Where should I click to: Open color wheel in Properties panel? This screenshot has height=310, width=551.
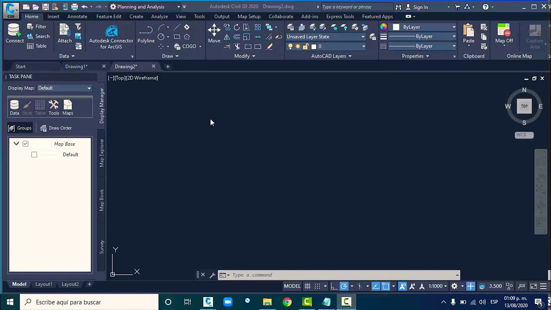coord(384,27)
